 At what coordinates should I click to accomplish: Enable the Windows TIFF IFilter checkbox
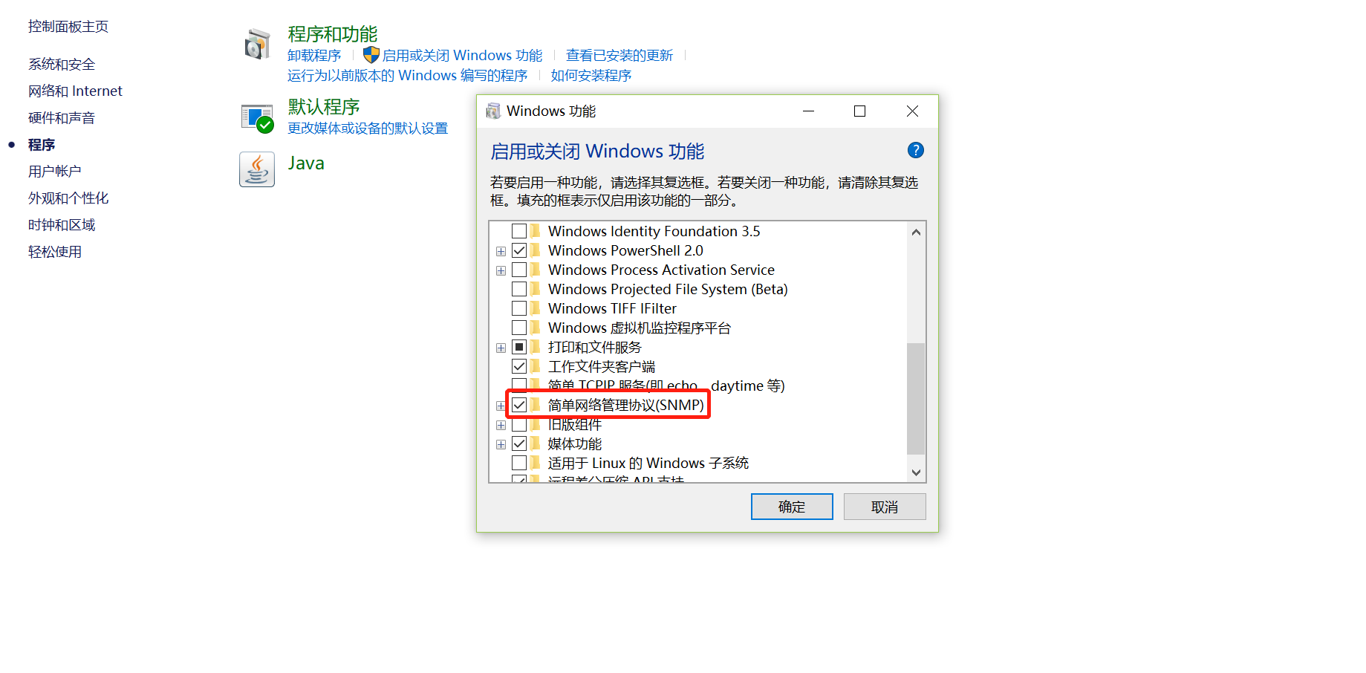[x=519, y=308]
